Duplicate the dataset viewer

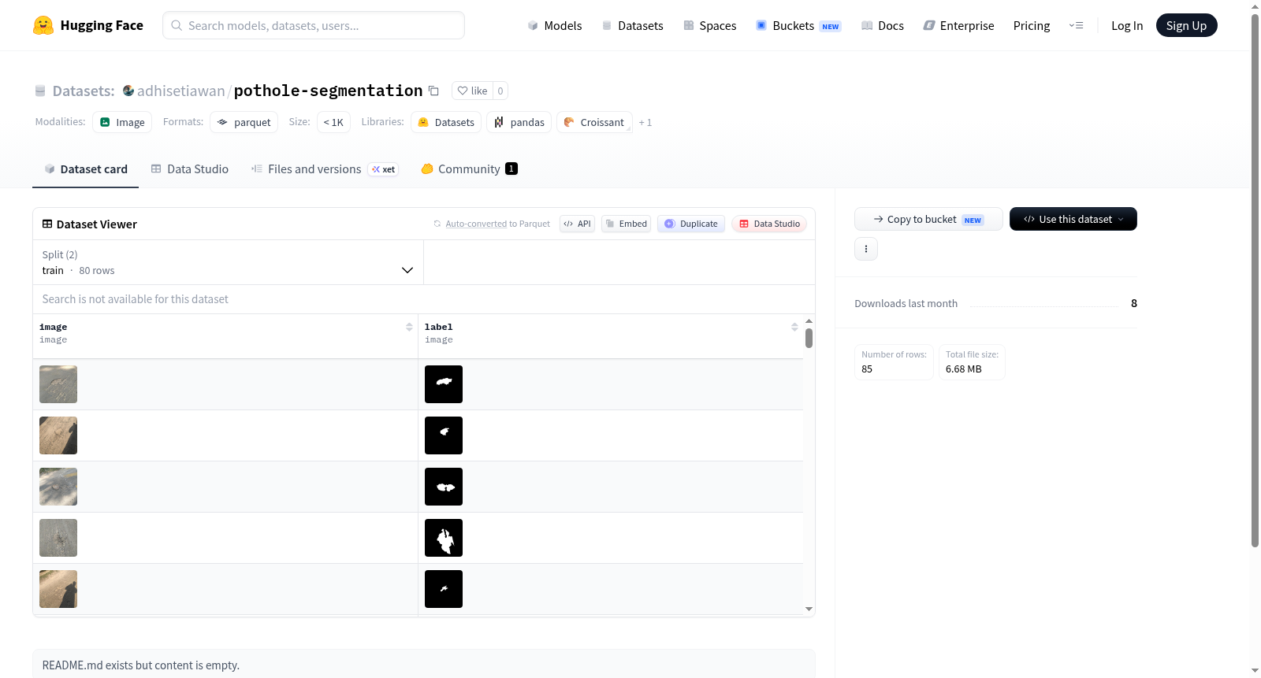click(x=691, y=224)
